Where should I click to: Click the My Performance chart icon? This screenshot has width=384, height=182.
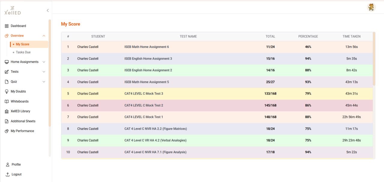pyautogui.click(x=7, y=131)
